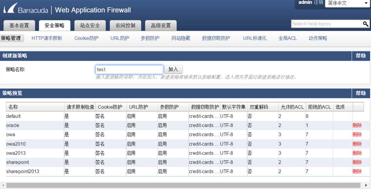The image size is (371, 189).
Task: Open the 简体中文 language dropdown
Action: pos(348,3)
